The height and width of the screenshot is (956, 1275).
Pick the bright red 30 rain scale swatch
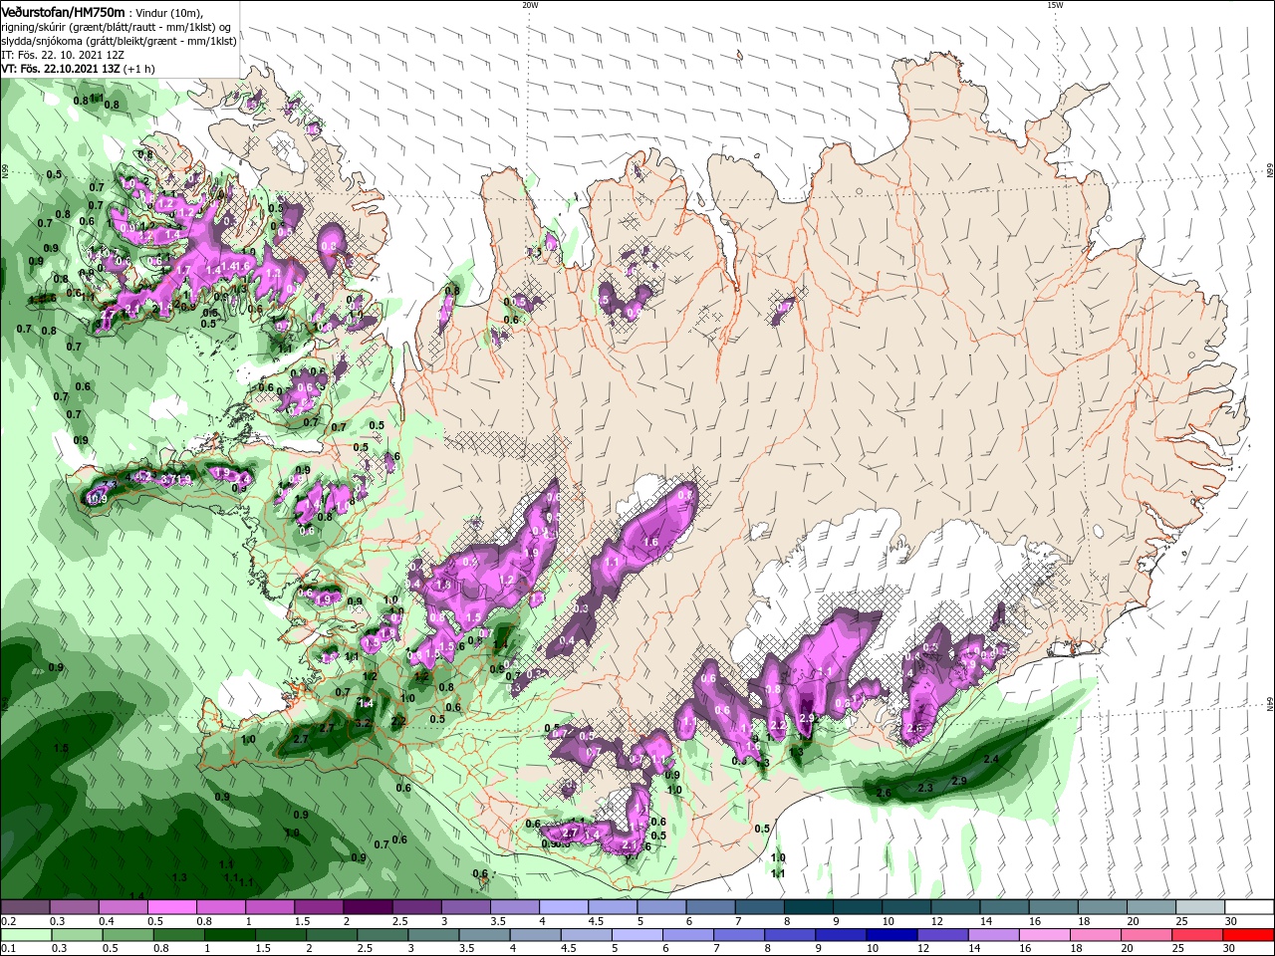[1249, 934]
